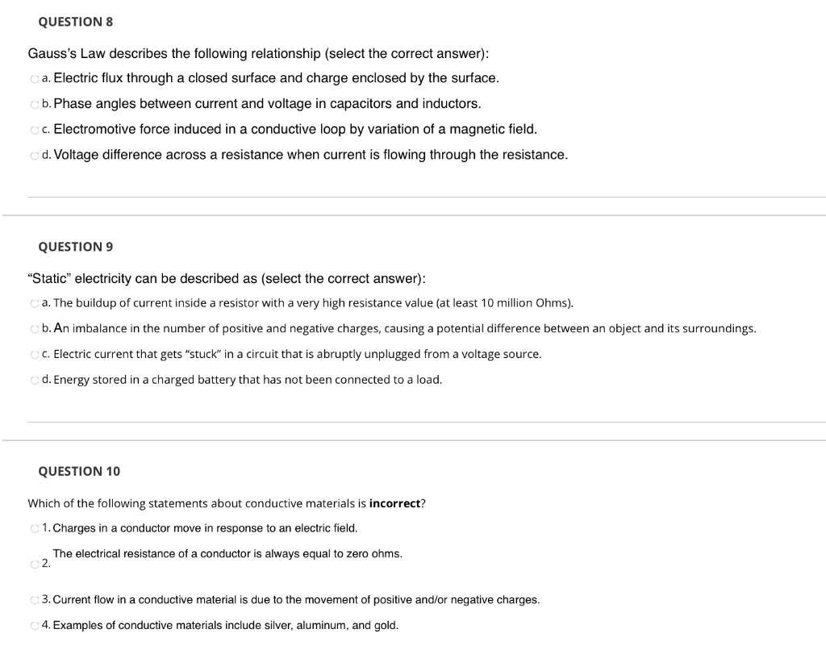Click the bold word incorrect
Image resolution: width=826 pixels, height=658 pixels.
pyautogui.click(x=394, y=503)
